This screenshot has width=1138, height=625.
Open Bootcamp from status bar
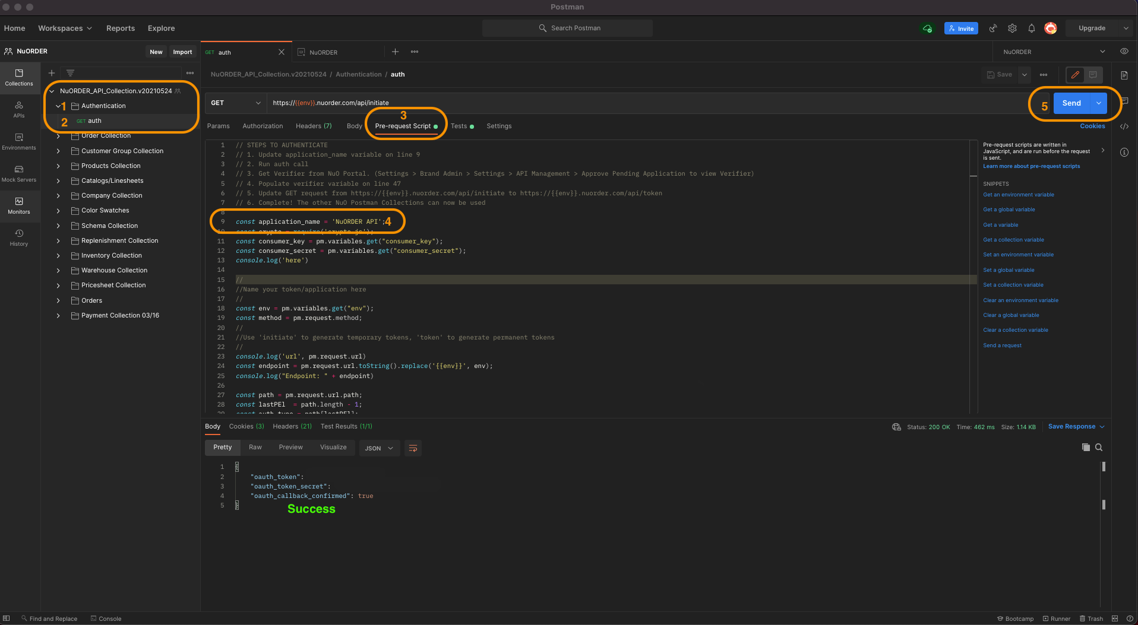1016,618
